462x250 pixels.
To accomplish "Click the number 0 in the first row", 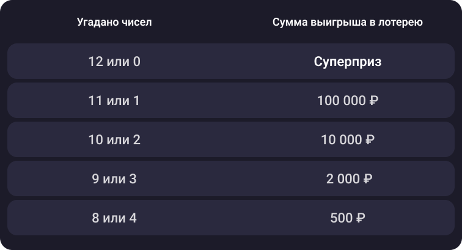I will (x=136, y=62).
